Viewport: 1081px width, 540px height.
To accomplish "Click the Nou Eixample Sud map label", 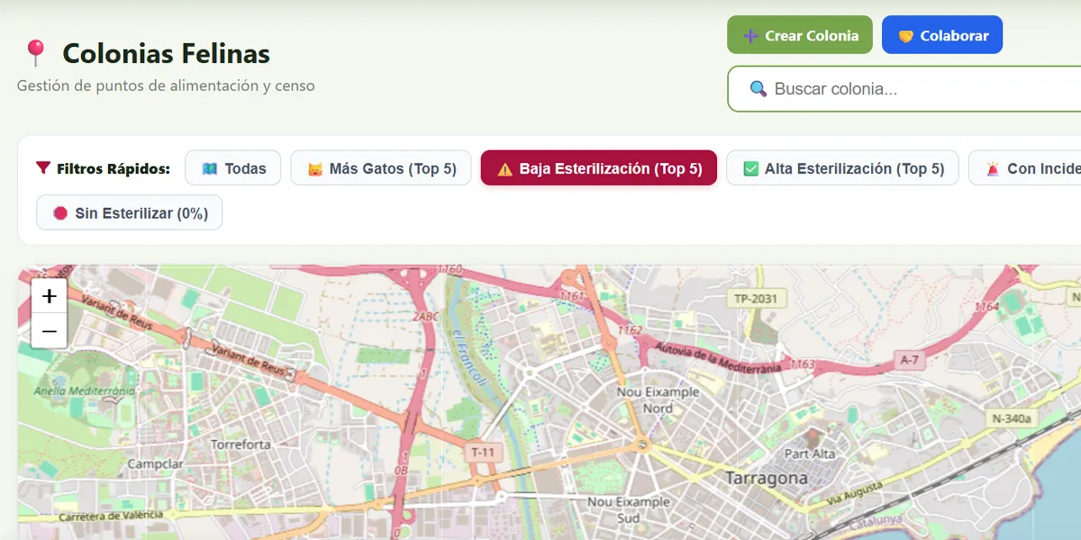I will [x=629, y=509].
